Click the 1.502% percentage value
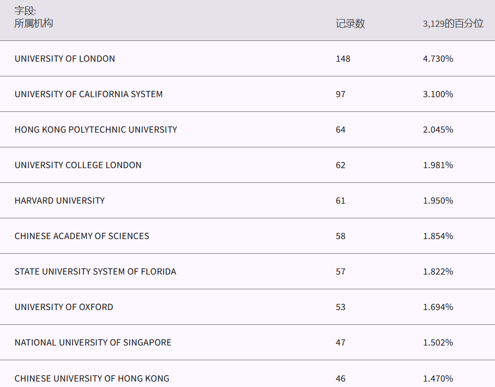 (438, 343)
